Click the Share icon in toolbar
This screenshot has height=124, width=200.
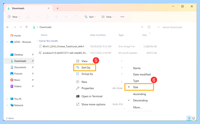(66, 17)
